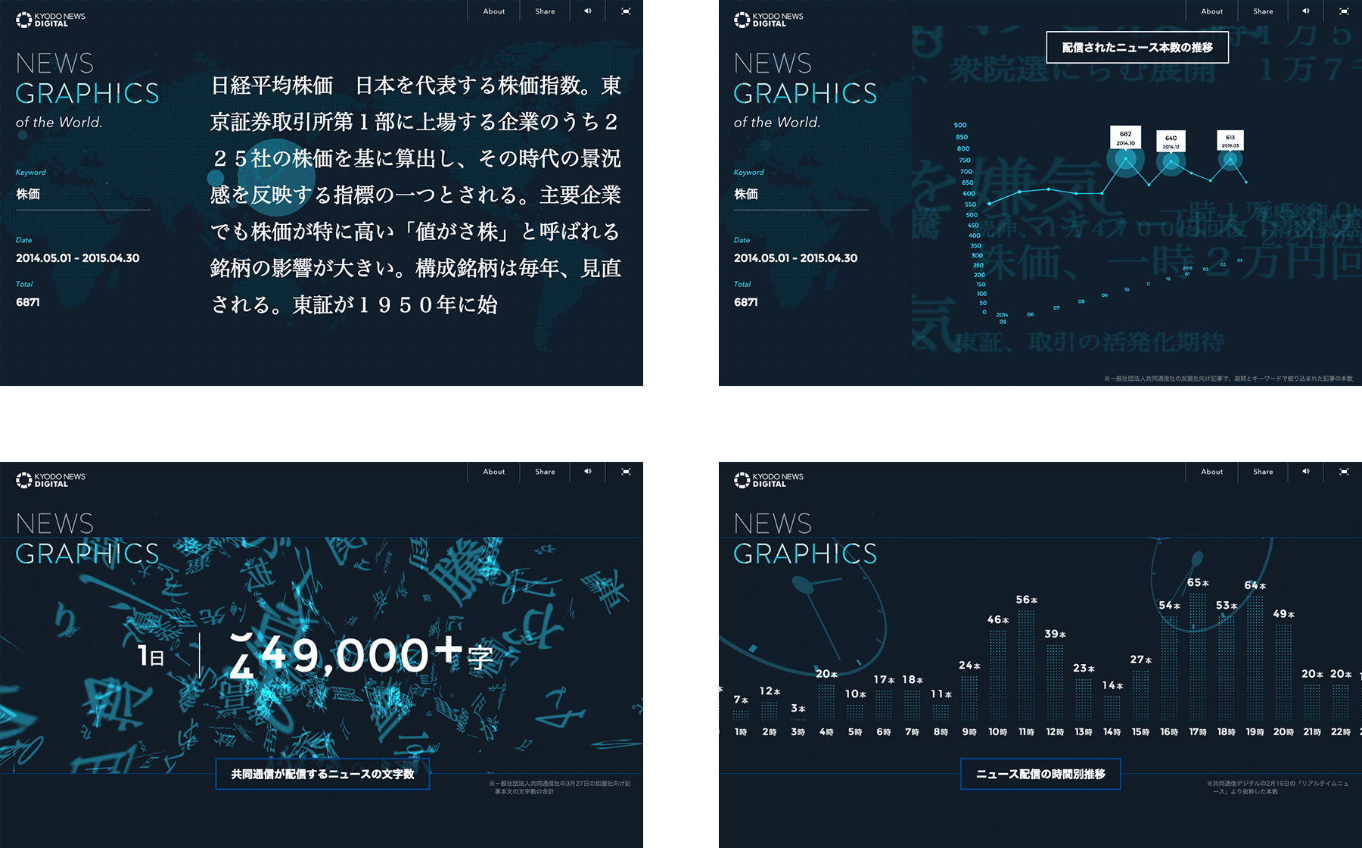Open Share in the hourly bar chart panel
Screen dimensions: 1362x848
coord(1263,472)
